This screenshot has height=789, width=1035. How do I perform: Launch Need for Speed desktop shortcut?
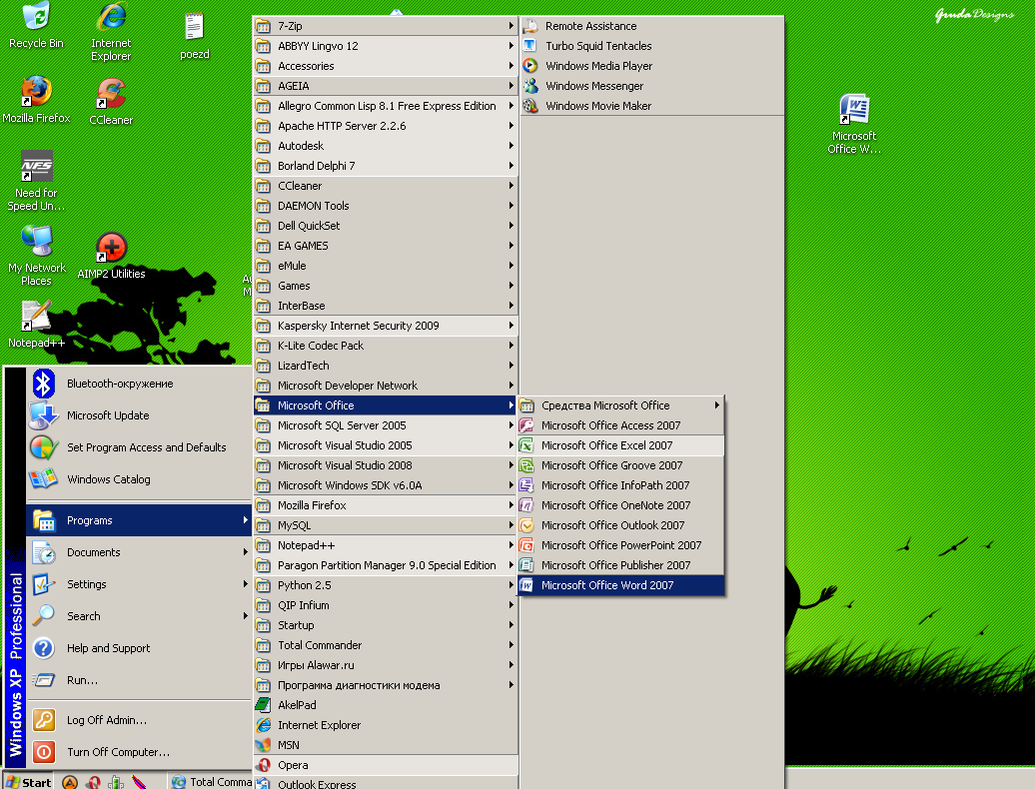point(36,180)
